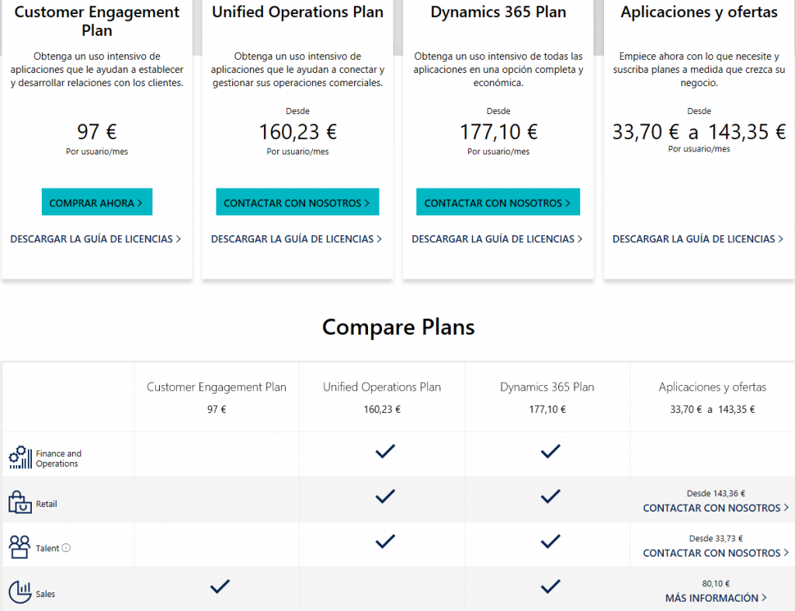Click the Customer Engagement Plan card title

(97, 21)
